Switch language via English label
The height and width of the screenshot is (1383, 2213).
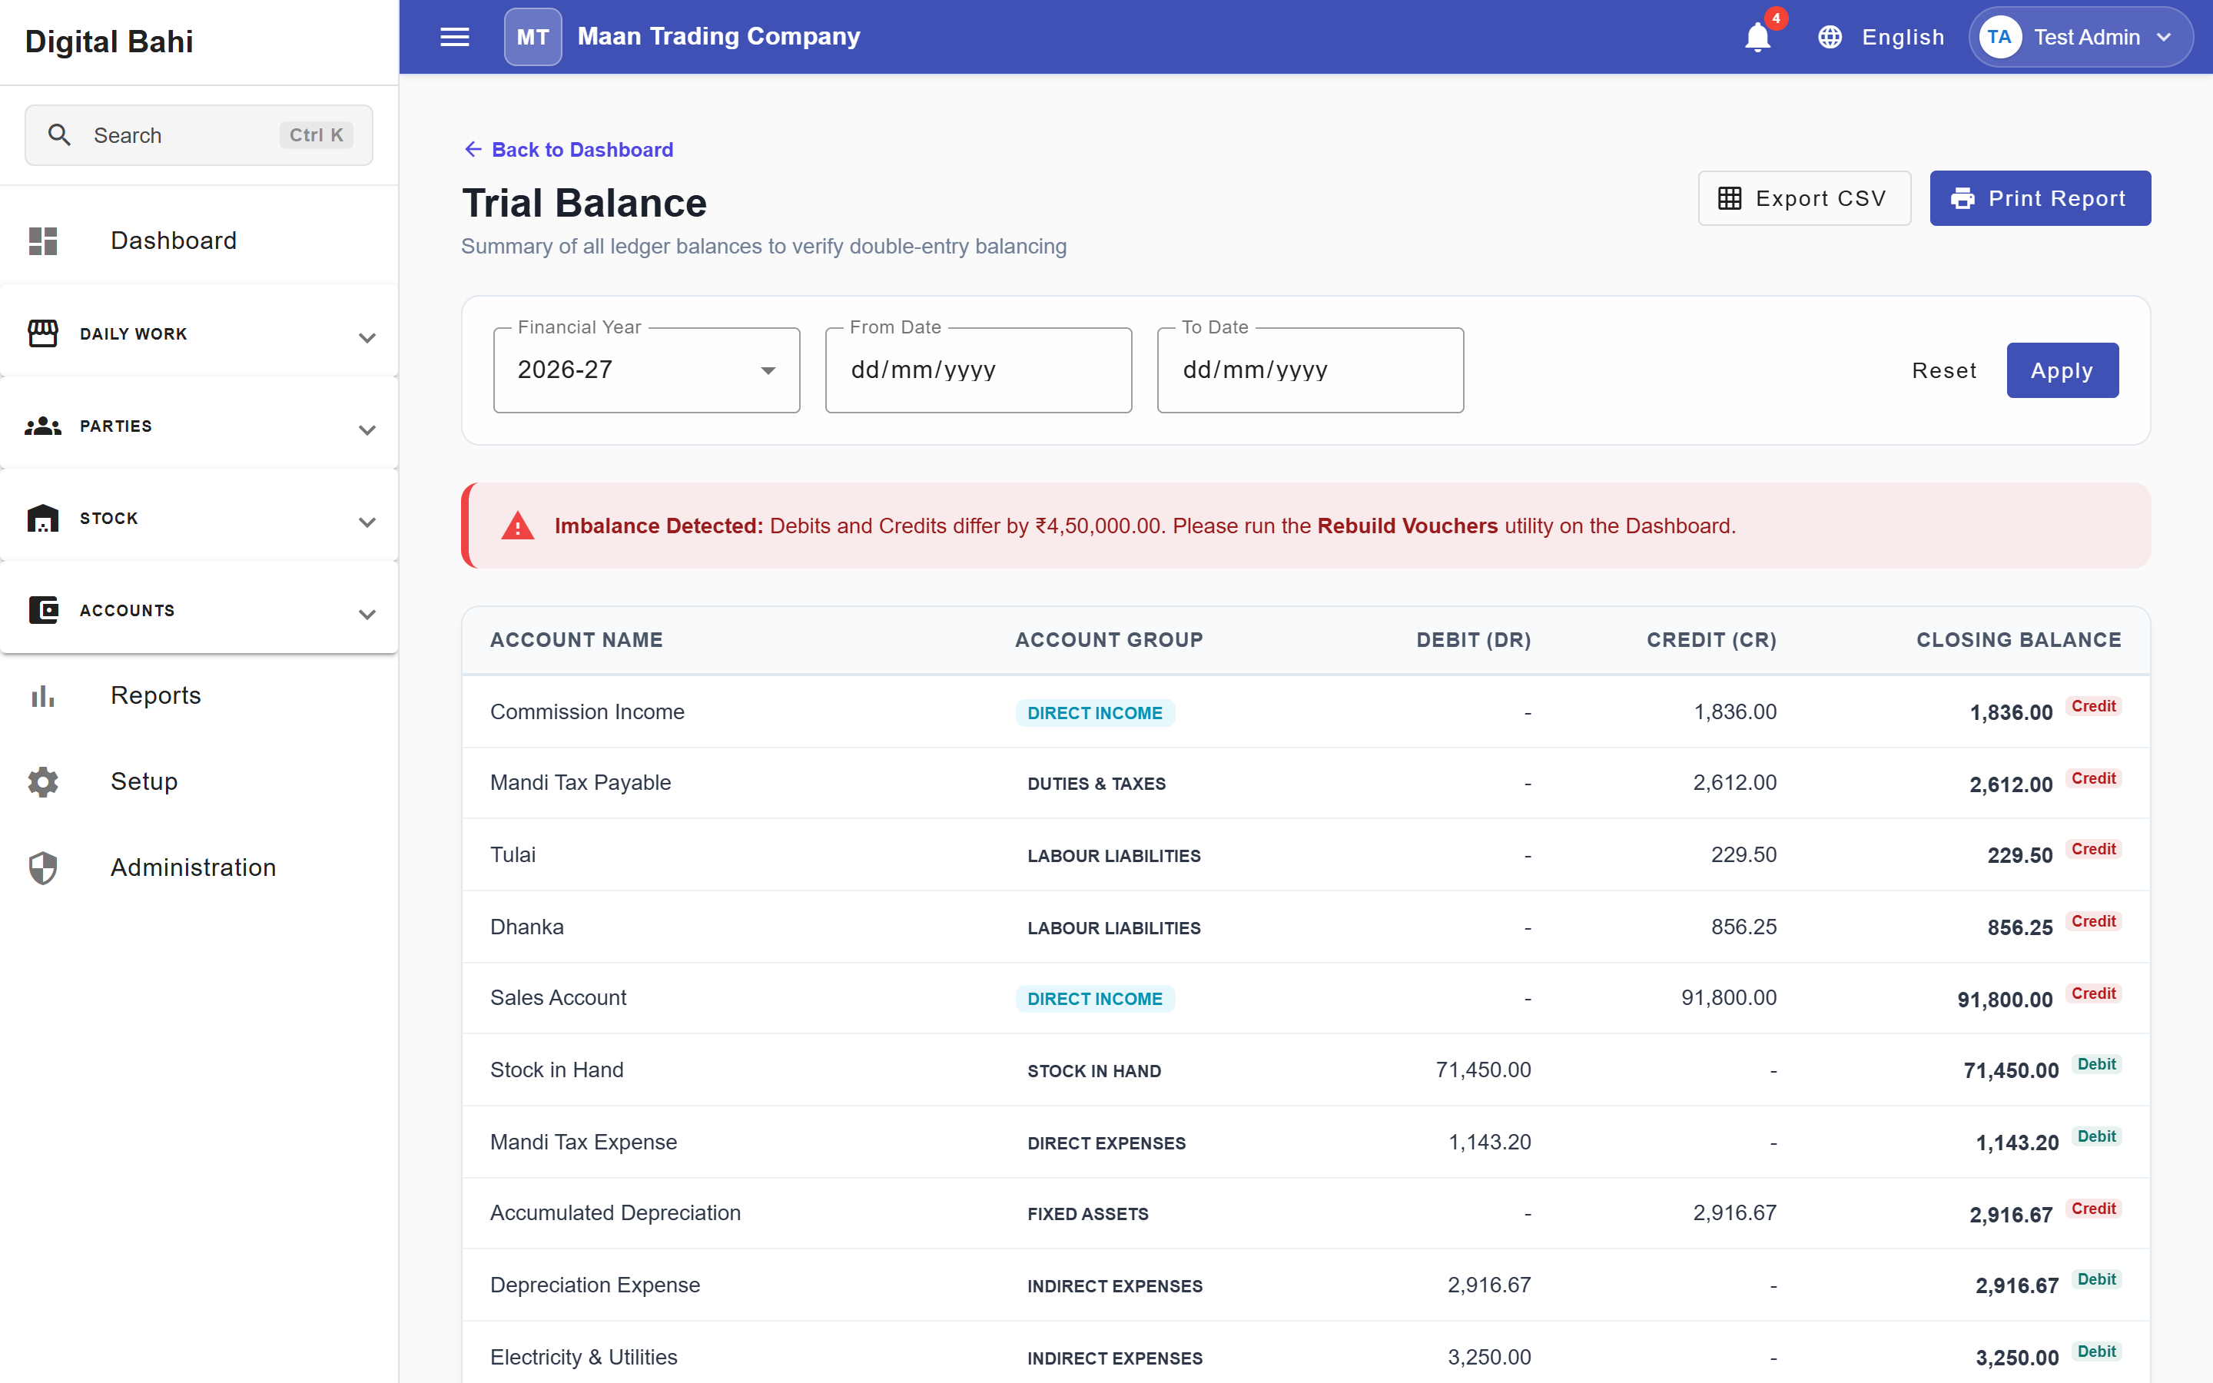(x=1903, y=38)
